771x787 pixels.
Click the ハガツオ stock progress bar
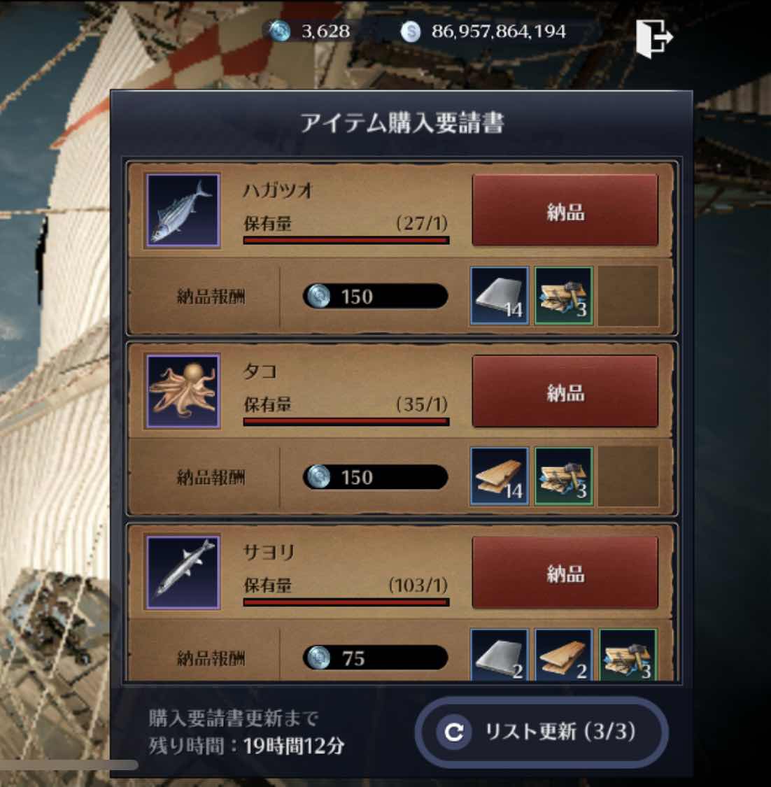[x=346, y=241]
